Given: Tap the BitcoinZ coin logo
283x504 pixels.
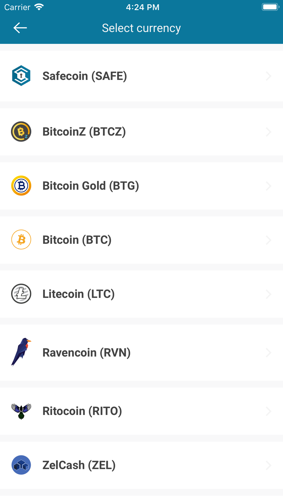Looking at the screenshot, I should [21, 132].
